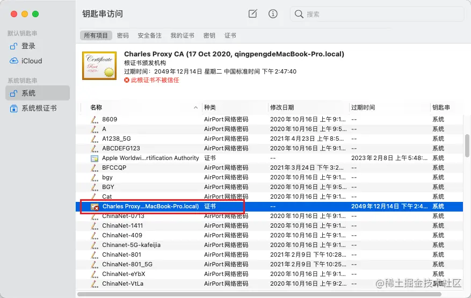
Task: Click the 2021年2月9日 下午10:28 date cell
Action: click(308, 255)
